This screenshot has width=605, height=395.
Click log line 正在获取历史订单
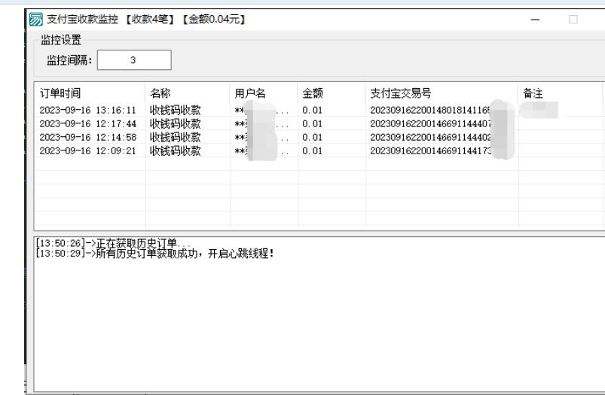pos(113,243)
